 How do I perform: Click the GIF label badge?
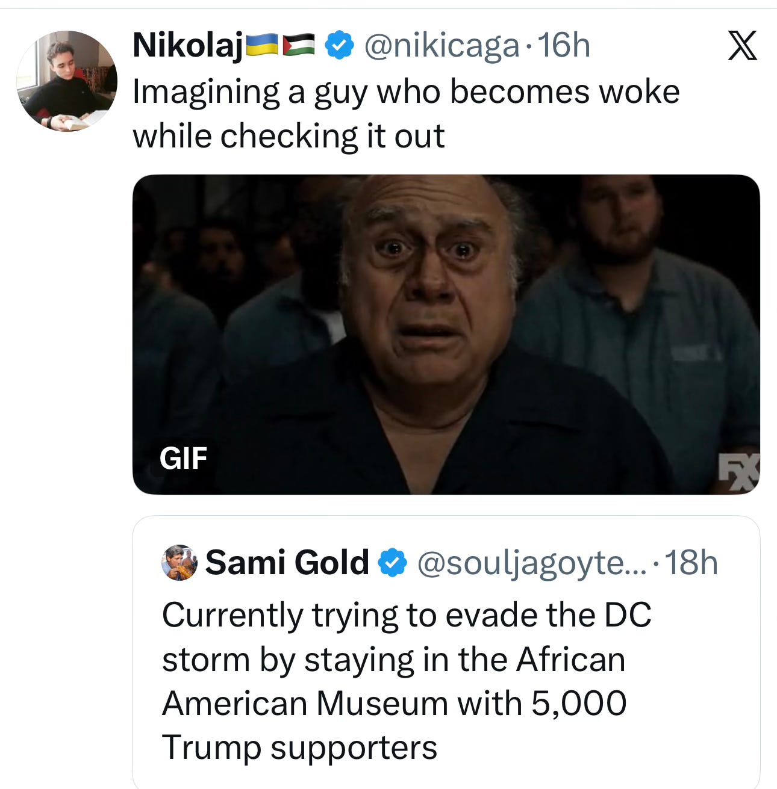184,459
